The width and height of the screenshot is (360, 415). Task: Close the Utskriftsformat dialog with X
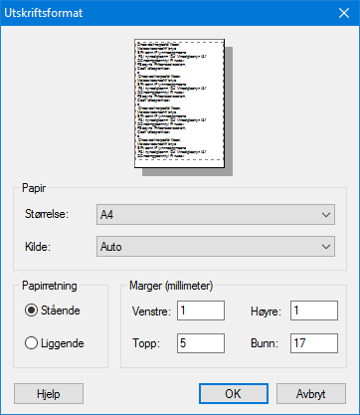click(344, 13)
